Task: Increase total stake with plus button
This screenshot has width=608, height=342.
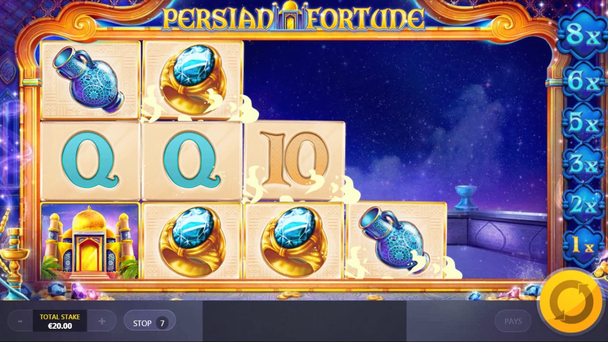Action: (102, 322)
